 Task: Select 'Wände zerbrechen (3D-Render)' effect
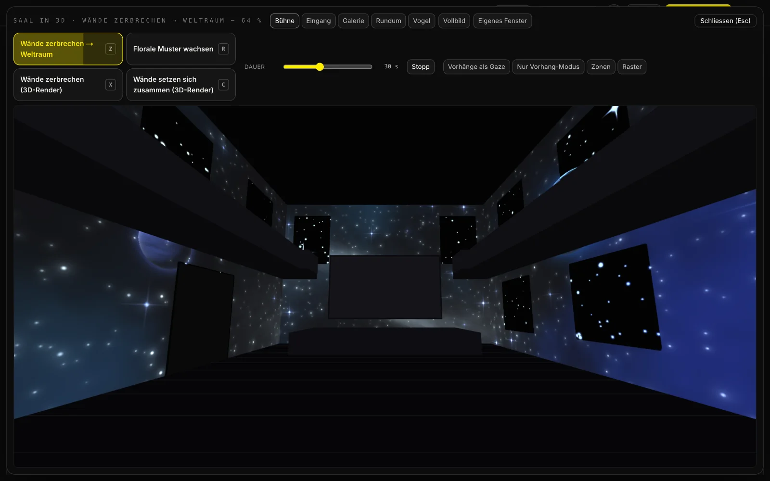click(x=68, y=85)
